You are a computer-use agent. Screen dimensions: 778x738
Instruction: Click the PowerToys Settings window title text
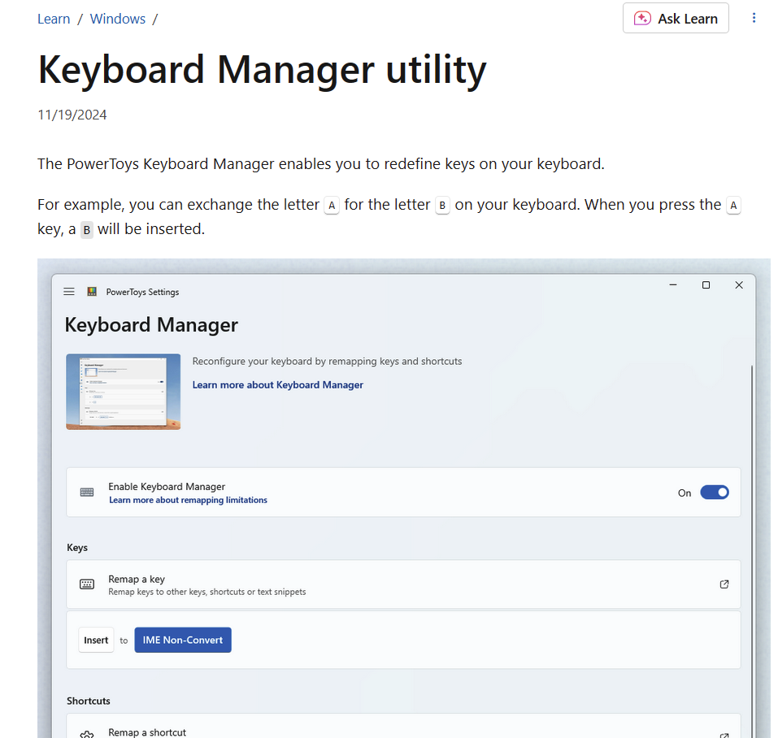(x=142, y=292)
